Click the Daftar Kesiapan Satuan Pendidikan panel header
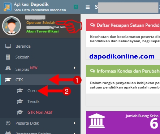 pyautogui.click(x=123, y=25)
